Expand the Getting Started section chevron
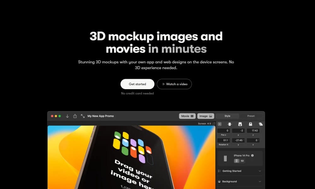 tap(260, 171)
